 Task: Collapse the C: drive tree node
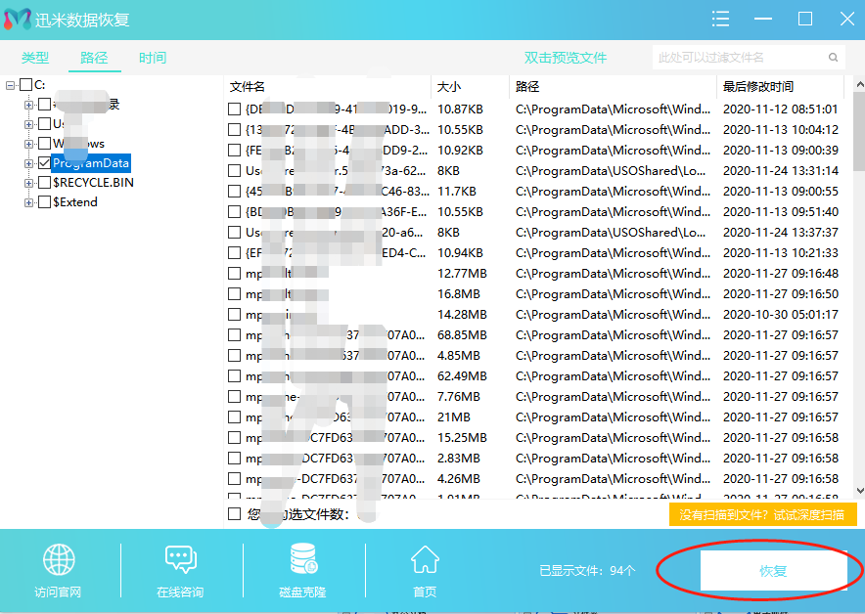click(x=11, y=85)
